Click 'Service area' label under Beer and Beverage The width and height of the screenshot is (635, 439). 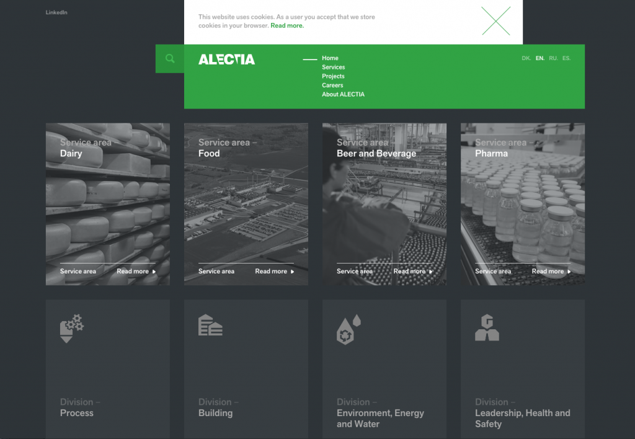(x=355, y=272)
